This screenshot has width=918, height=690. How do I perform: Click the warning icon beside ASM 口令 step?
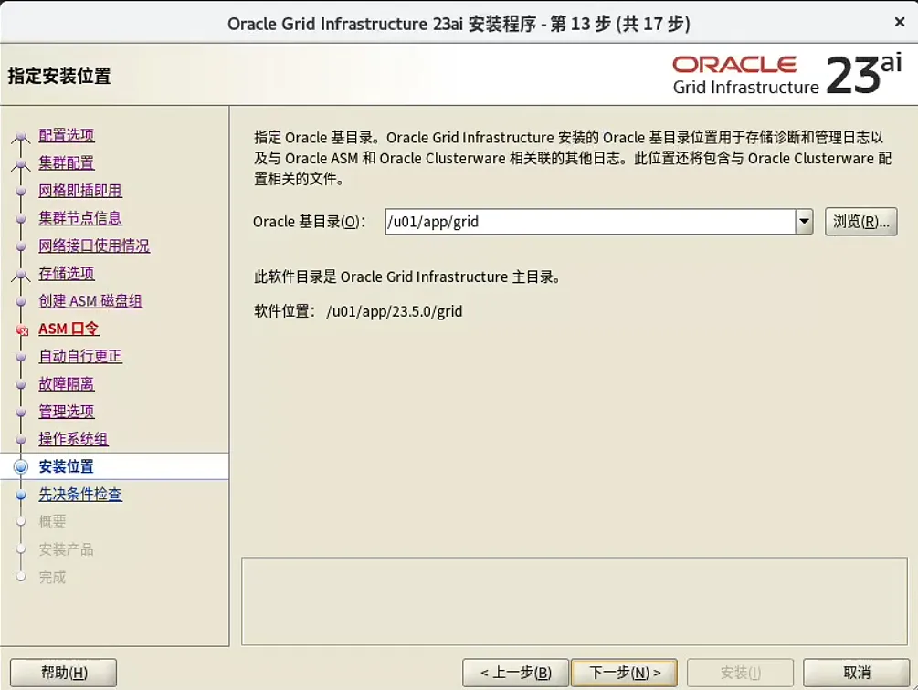click(22, 329)
